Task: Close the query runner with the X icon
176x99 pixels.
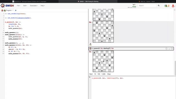Action: [x=172, y=49]
